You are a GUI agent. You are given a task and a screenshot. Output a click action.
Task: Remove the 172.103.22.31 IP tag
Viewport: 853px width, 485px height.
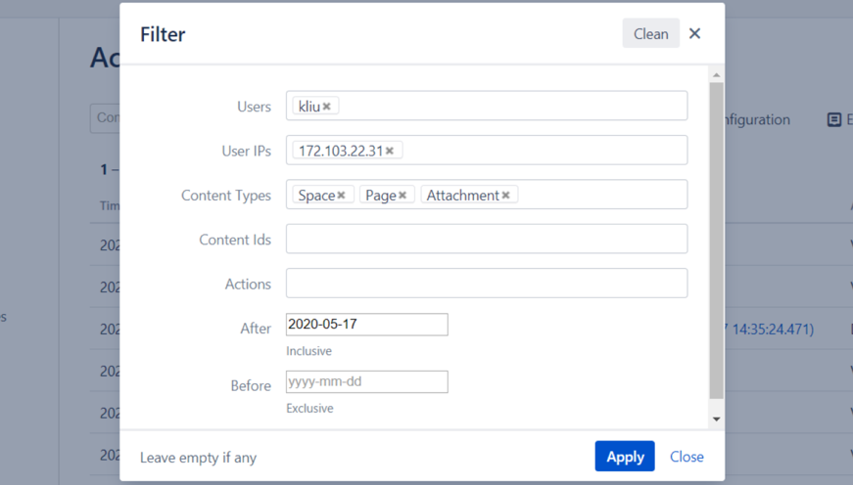point(390,151)
